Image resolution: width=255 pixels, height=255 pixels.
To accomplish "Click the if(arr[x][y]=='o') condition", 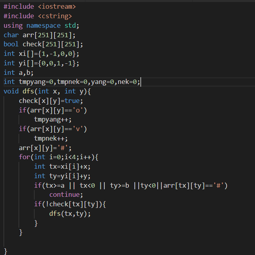I will [x=53, y=110].
